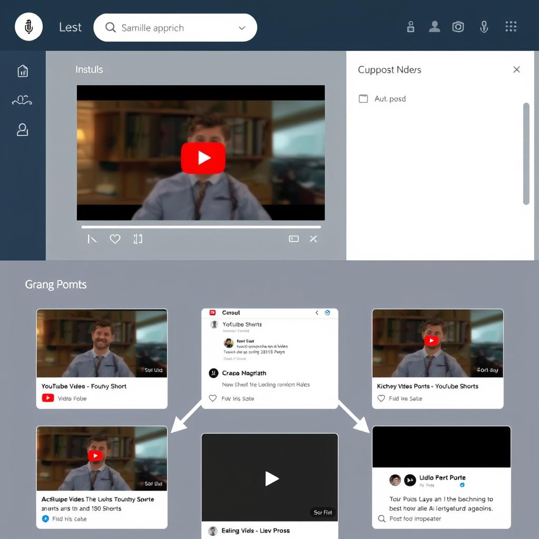Dismiss the Cupost Nders panel
The height and width of the screenshot is (539, 539).
516,69
